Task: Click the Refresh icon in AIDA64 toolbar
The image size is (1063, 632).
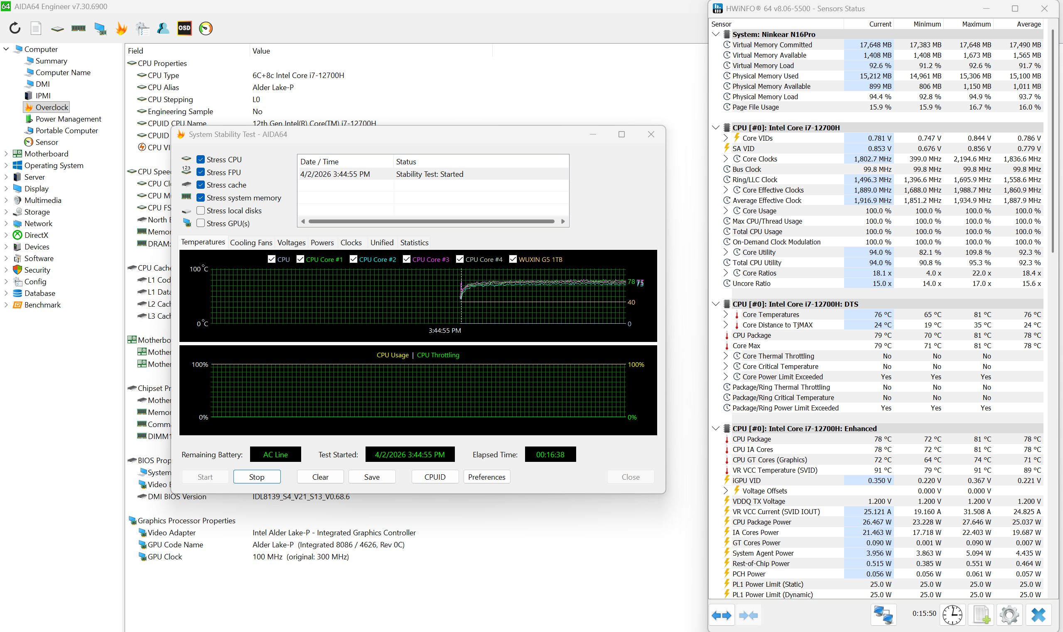Action: (15, 28)
